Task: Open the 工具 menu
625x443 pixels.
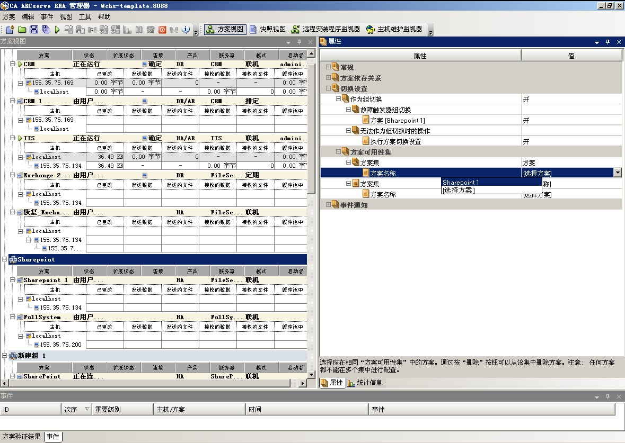Action: click(85, 17)
